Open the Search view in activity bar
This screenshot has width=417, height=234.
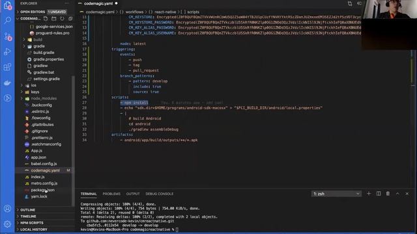(7, 20)
